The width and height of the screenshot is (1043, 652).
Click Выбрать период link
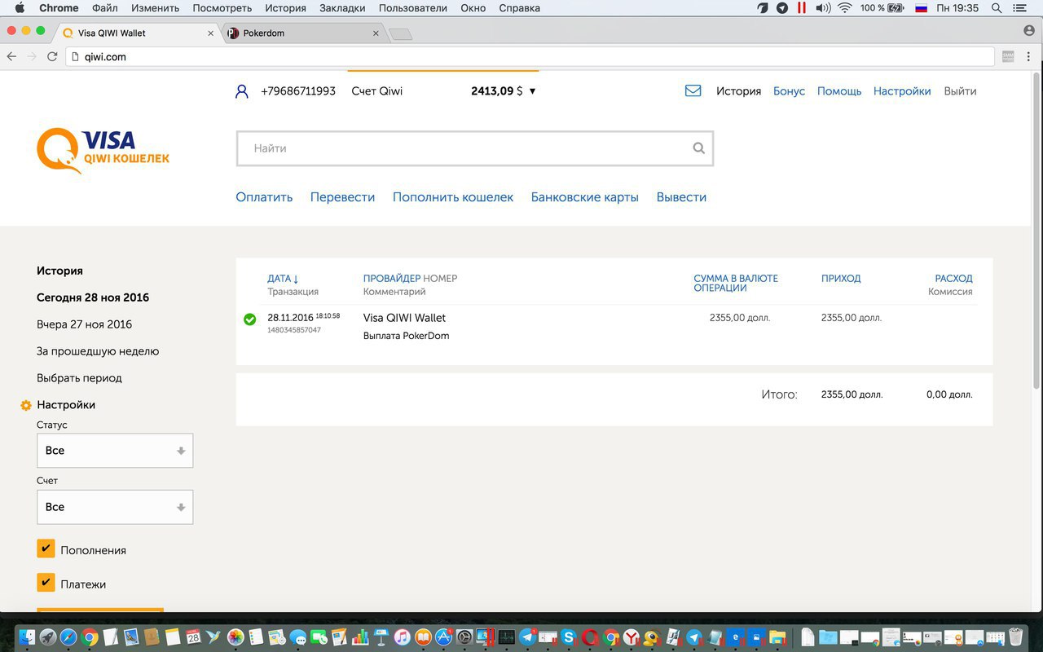point(79,378)
